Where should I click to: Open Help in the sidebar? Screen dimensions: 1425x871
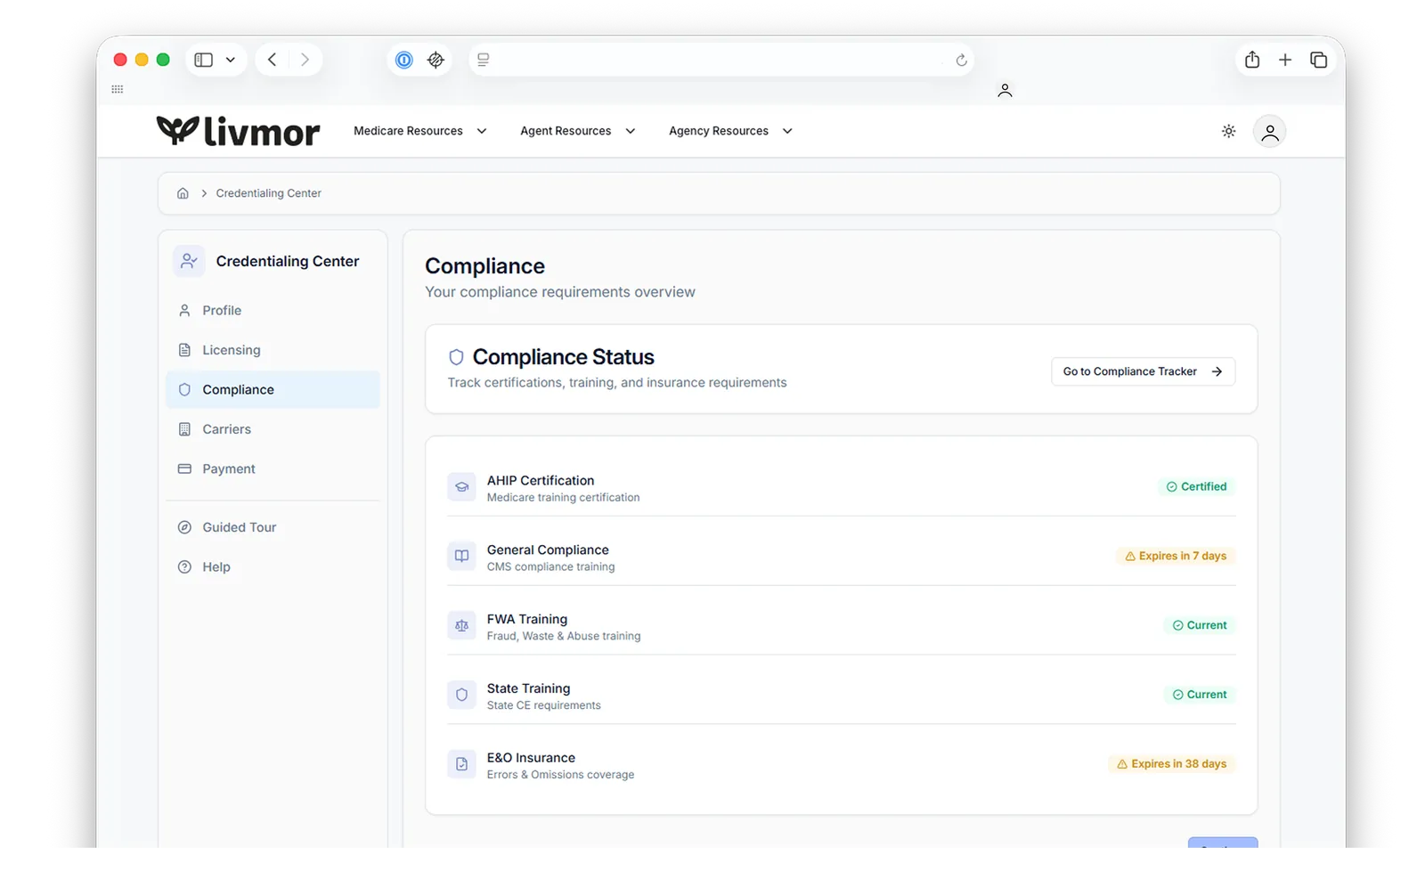tap(273, 567)
